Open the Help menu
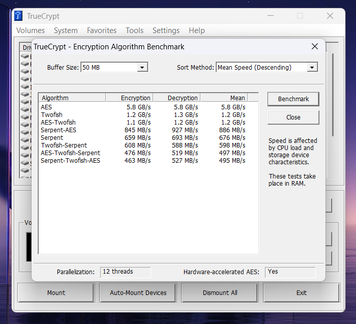356x324 pixels. coord(197,31)
